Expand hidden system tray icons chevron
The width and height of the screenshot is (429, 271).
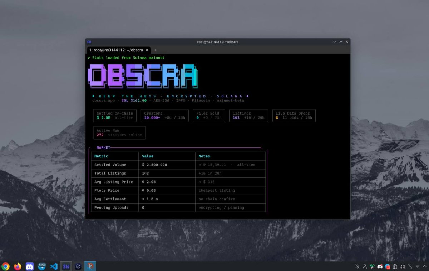pyautogui.click(x=424, y=266)
